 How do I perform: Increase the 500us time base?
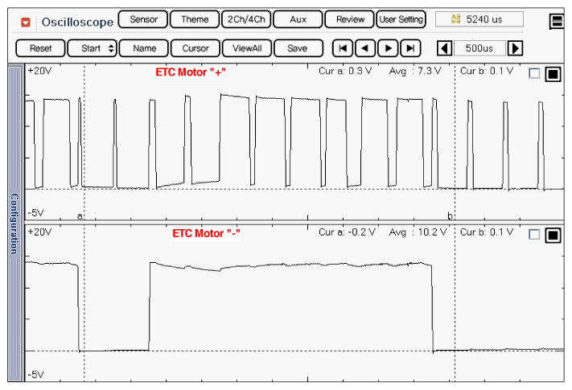click(x=516, y=48)
